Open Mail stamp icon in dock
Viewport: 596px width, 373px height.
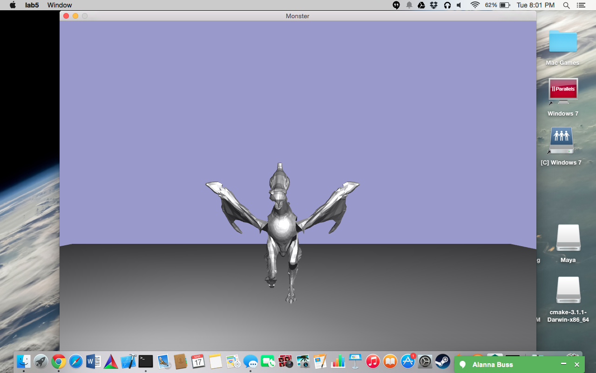coord(163,361)
